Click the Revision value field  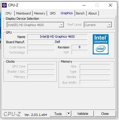click(x=80, y=47)
